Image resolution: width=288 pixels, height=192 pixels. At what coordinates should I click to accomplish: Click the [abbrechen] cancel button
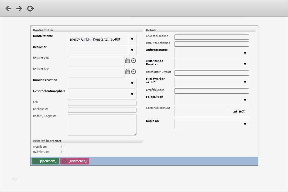pos(75,161)
